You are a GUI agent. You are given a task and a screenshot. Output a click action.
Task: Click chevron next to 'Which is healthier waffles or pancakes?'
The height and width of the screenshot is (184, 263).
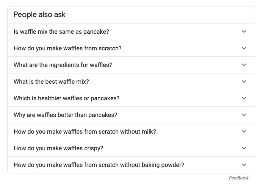[x=244, y=98]
